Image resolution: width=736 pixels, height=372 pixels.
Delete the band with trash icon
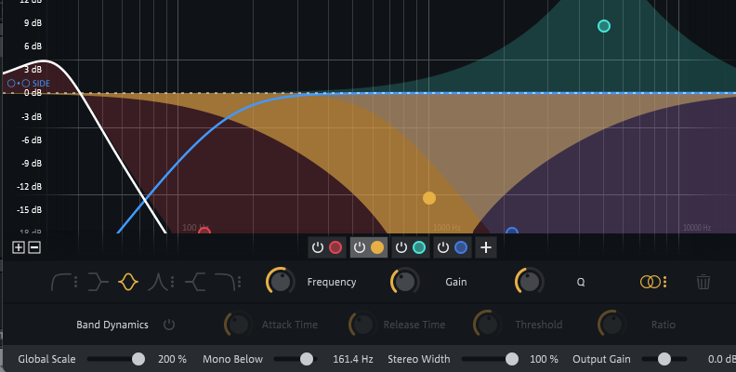pyautogui.click(x=703, y=282)
